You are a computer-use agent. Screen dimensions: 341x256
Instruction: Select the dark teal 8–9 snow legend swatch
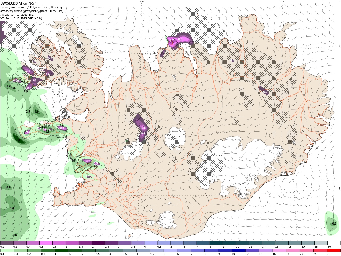(x=216, y=243)
